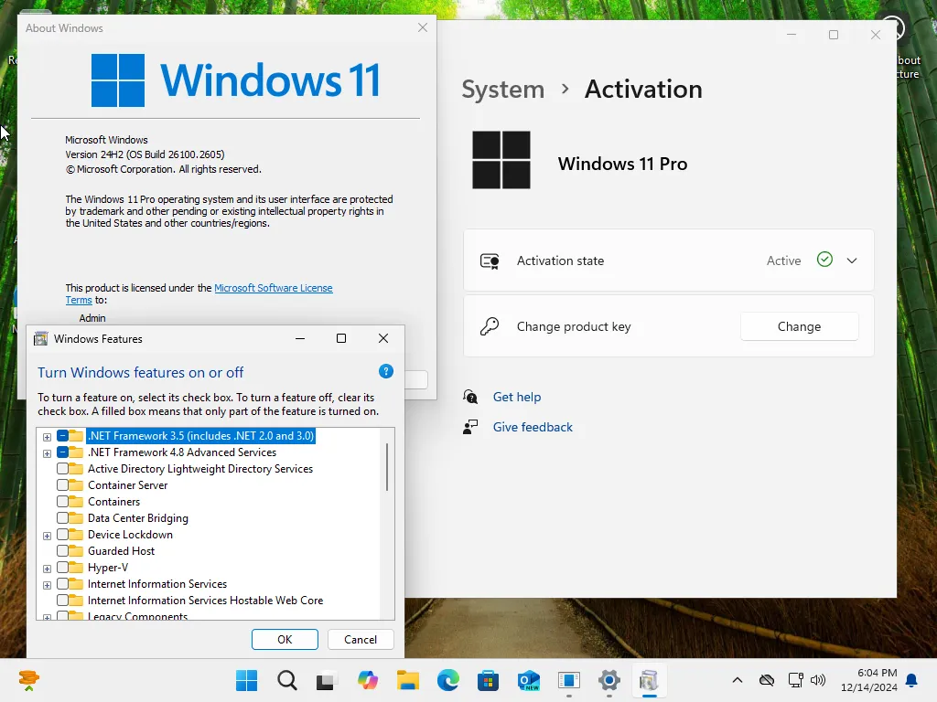The image size is (937, 702).
Task: Click the product key icon in Settings
Action: (490, 326)
